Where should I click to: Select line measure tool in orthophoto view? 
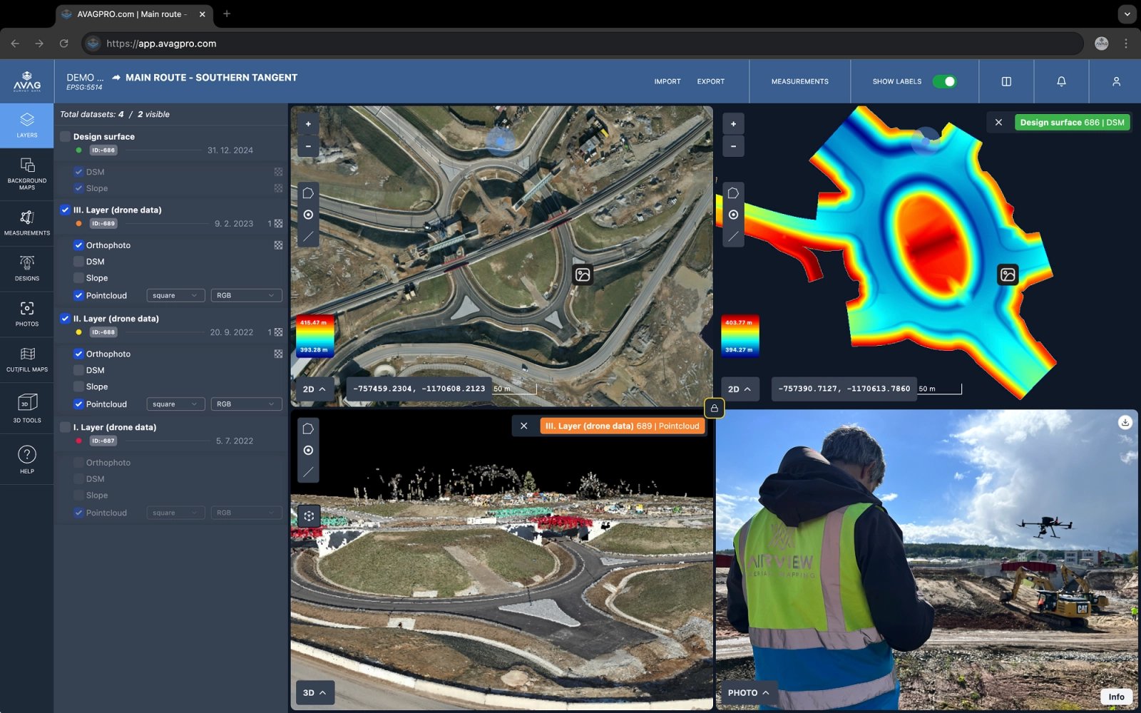(308, 236)
